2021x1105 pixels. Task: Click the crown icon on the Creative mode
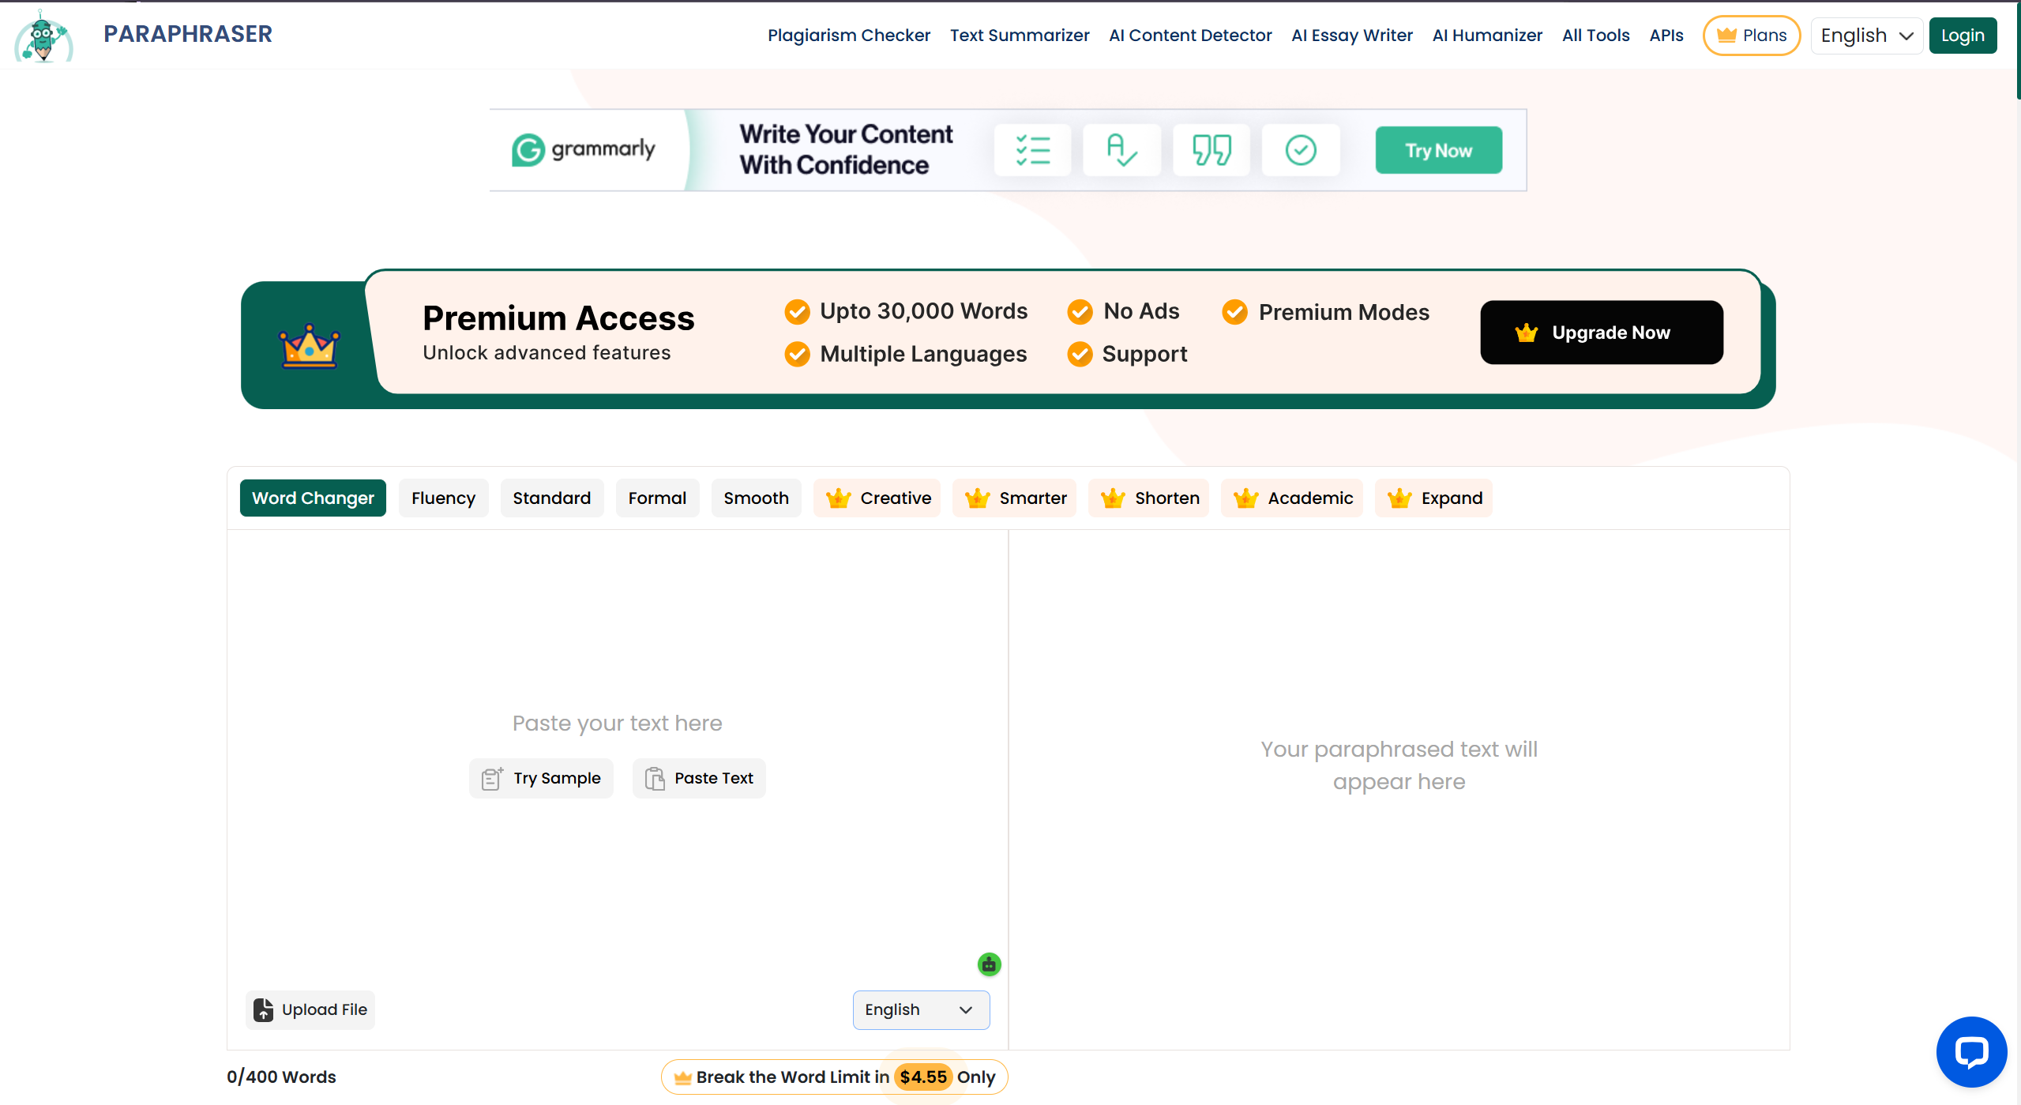[838, 498]
